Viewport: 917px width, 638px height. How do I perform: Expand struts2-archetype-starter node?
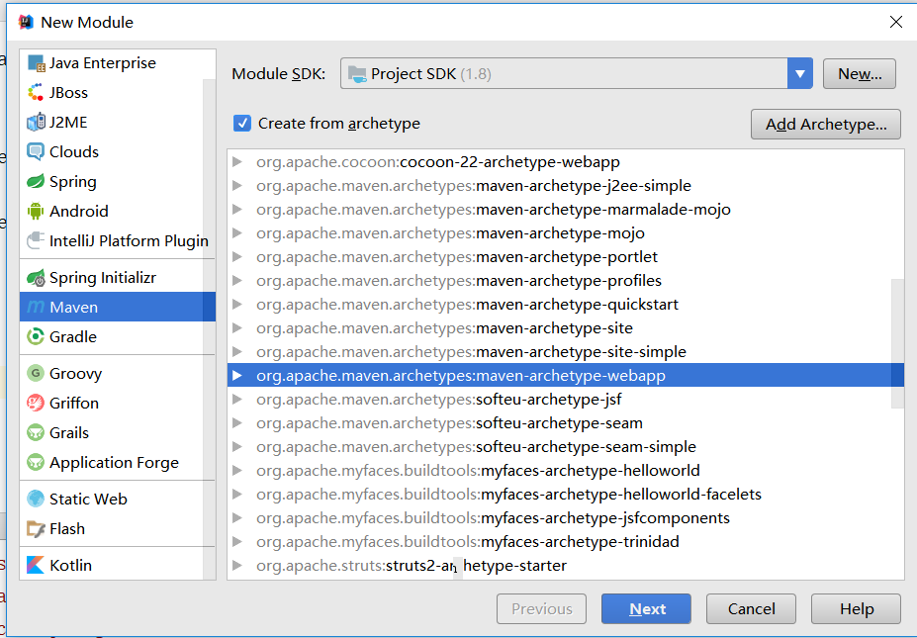236,566
